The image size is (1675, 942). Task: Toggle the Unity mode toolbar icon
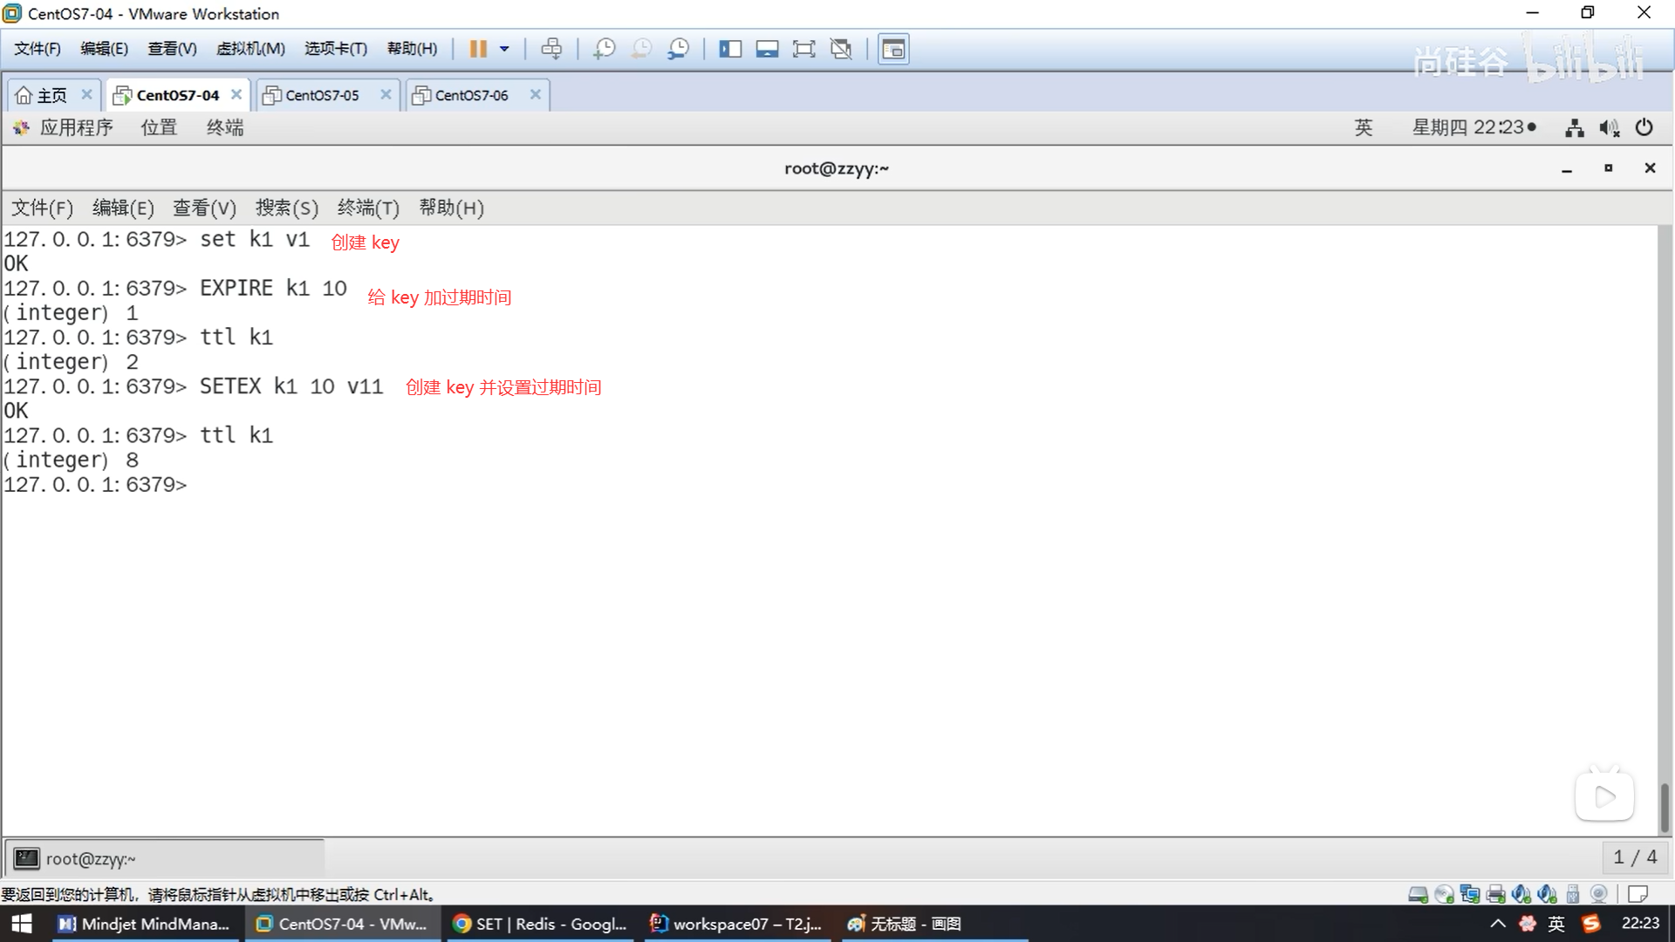841,49
